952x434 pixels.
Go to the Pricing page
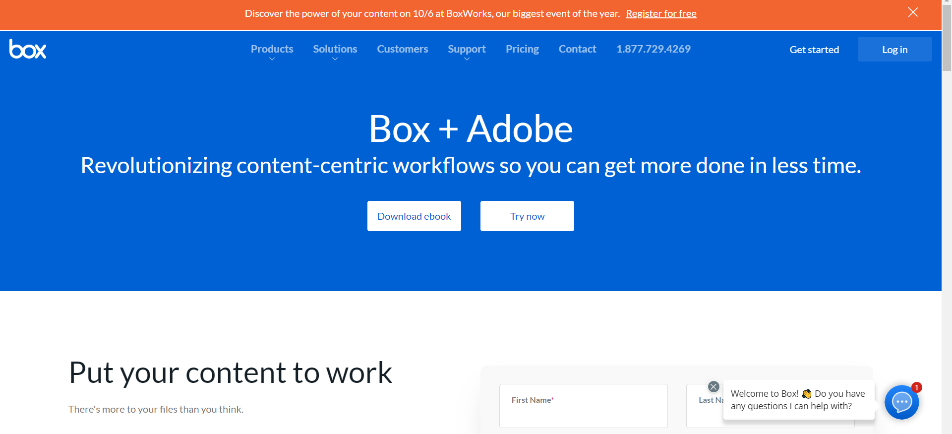522,49
